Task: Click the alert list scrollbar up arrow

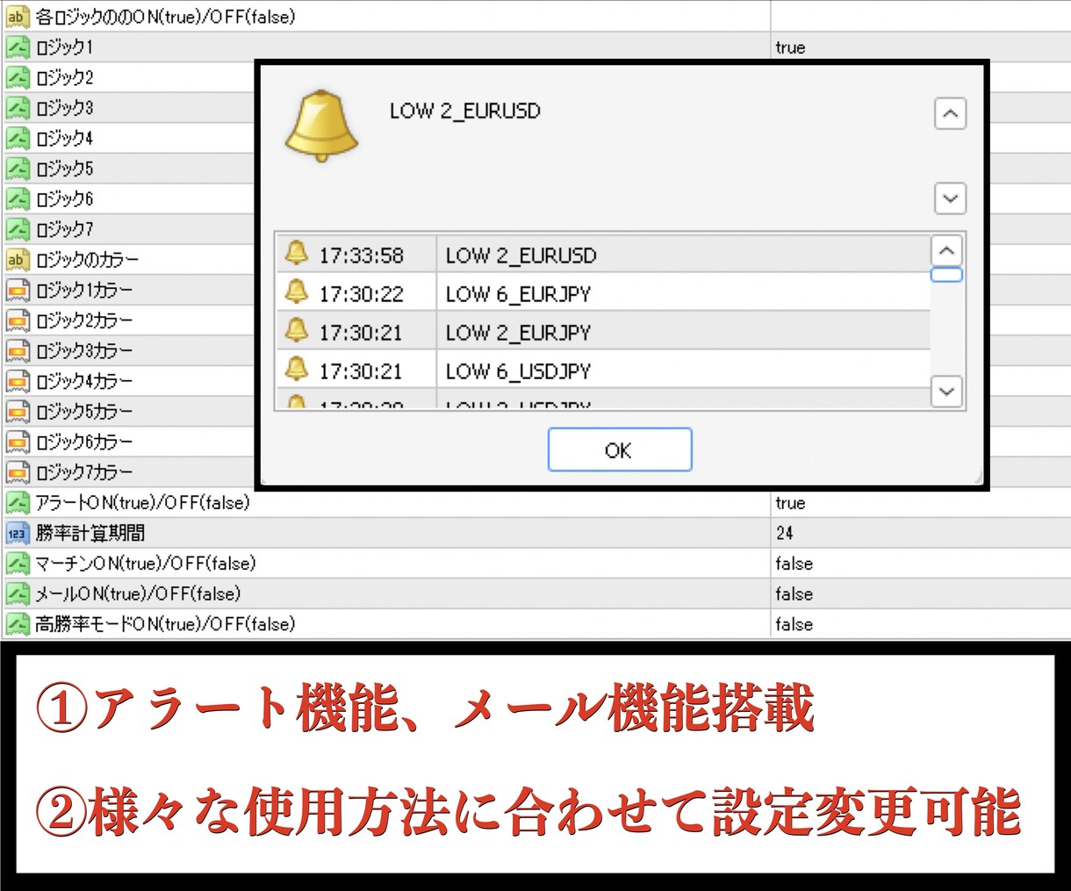Action: pyautogui.click(x=946, y=250)
